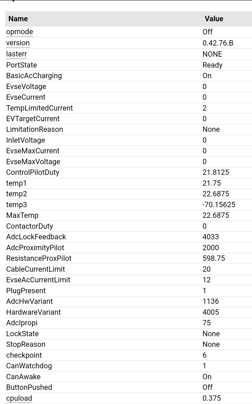Select the HardwareVariant row label
252x404 pixels.
click(x=34, y=312)
